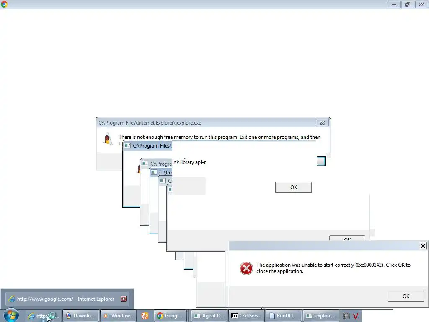Click the C:\Progra dialog title icon
The image size is (429, 322).
(145, 164)
